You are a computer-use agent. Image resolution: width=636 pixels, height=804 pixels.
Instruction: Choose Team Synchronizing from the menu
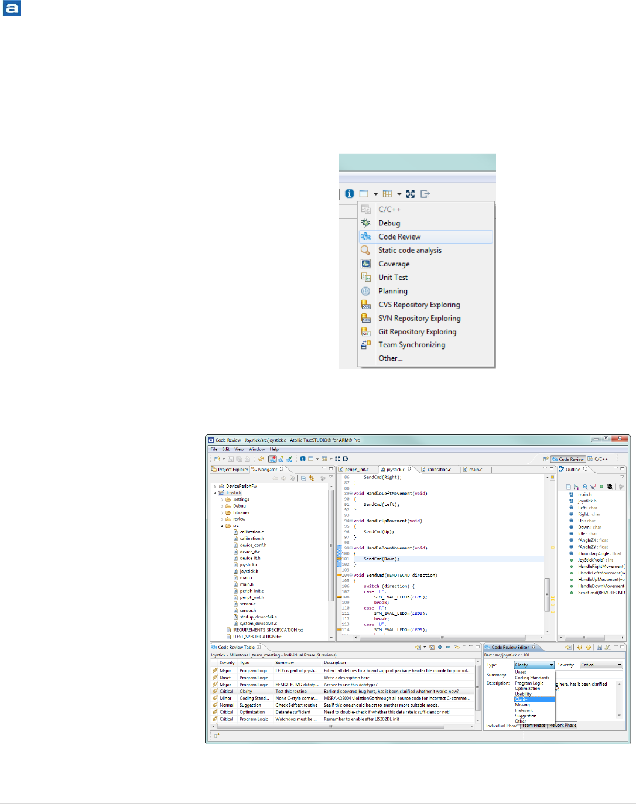(426, 345)
